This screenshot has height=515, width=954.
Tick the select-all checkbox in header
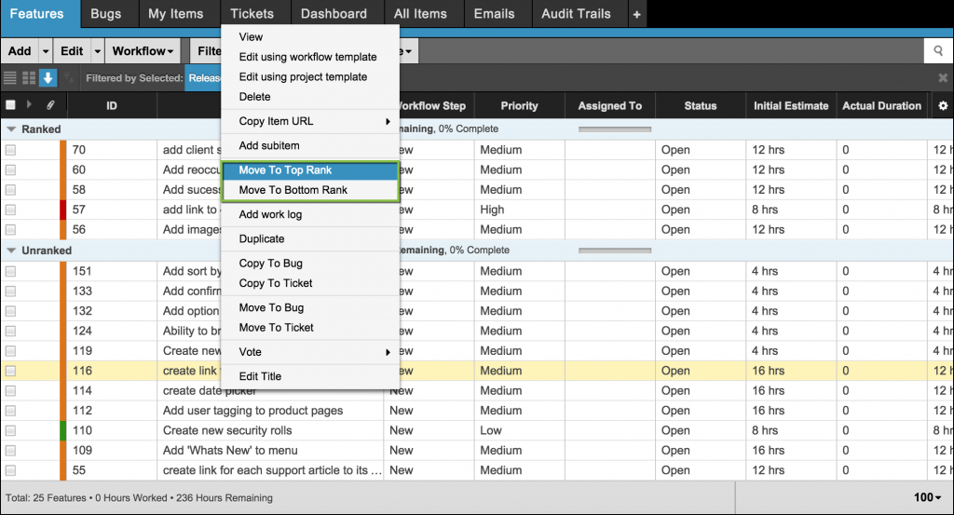pyautogui.click(x=10, y=105)
